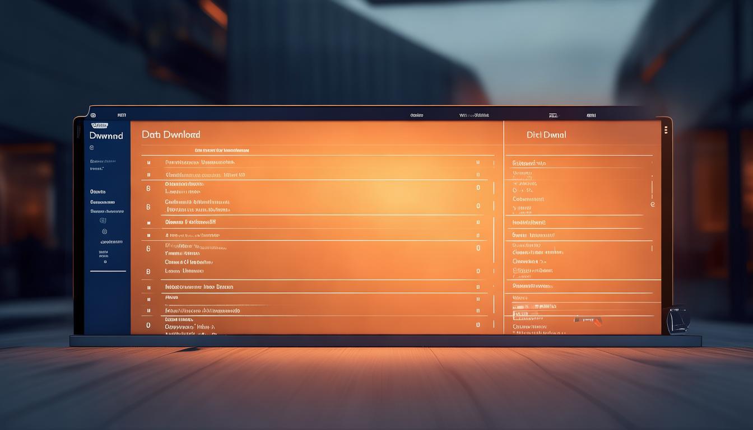Expand the third row using its right-side indicator
This screenshot has width=753, height=430.
[478, 188]
